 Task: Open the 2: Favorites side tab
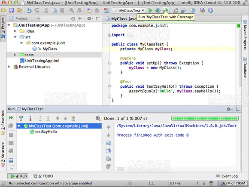coord(3,123)
